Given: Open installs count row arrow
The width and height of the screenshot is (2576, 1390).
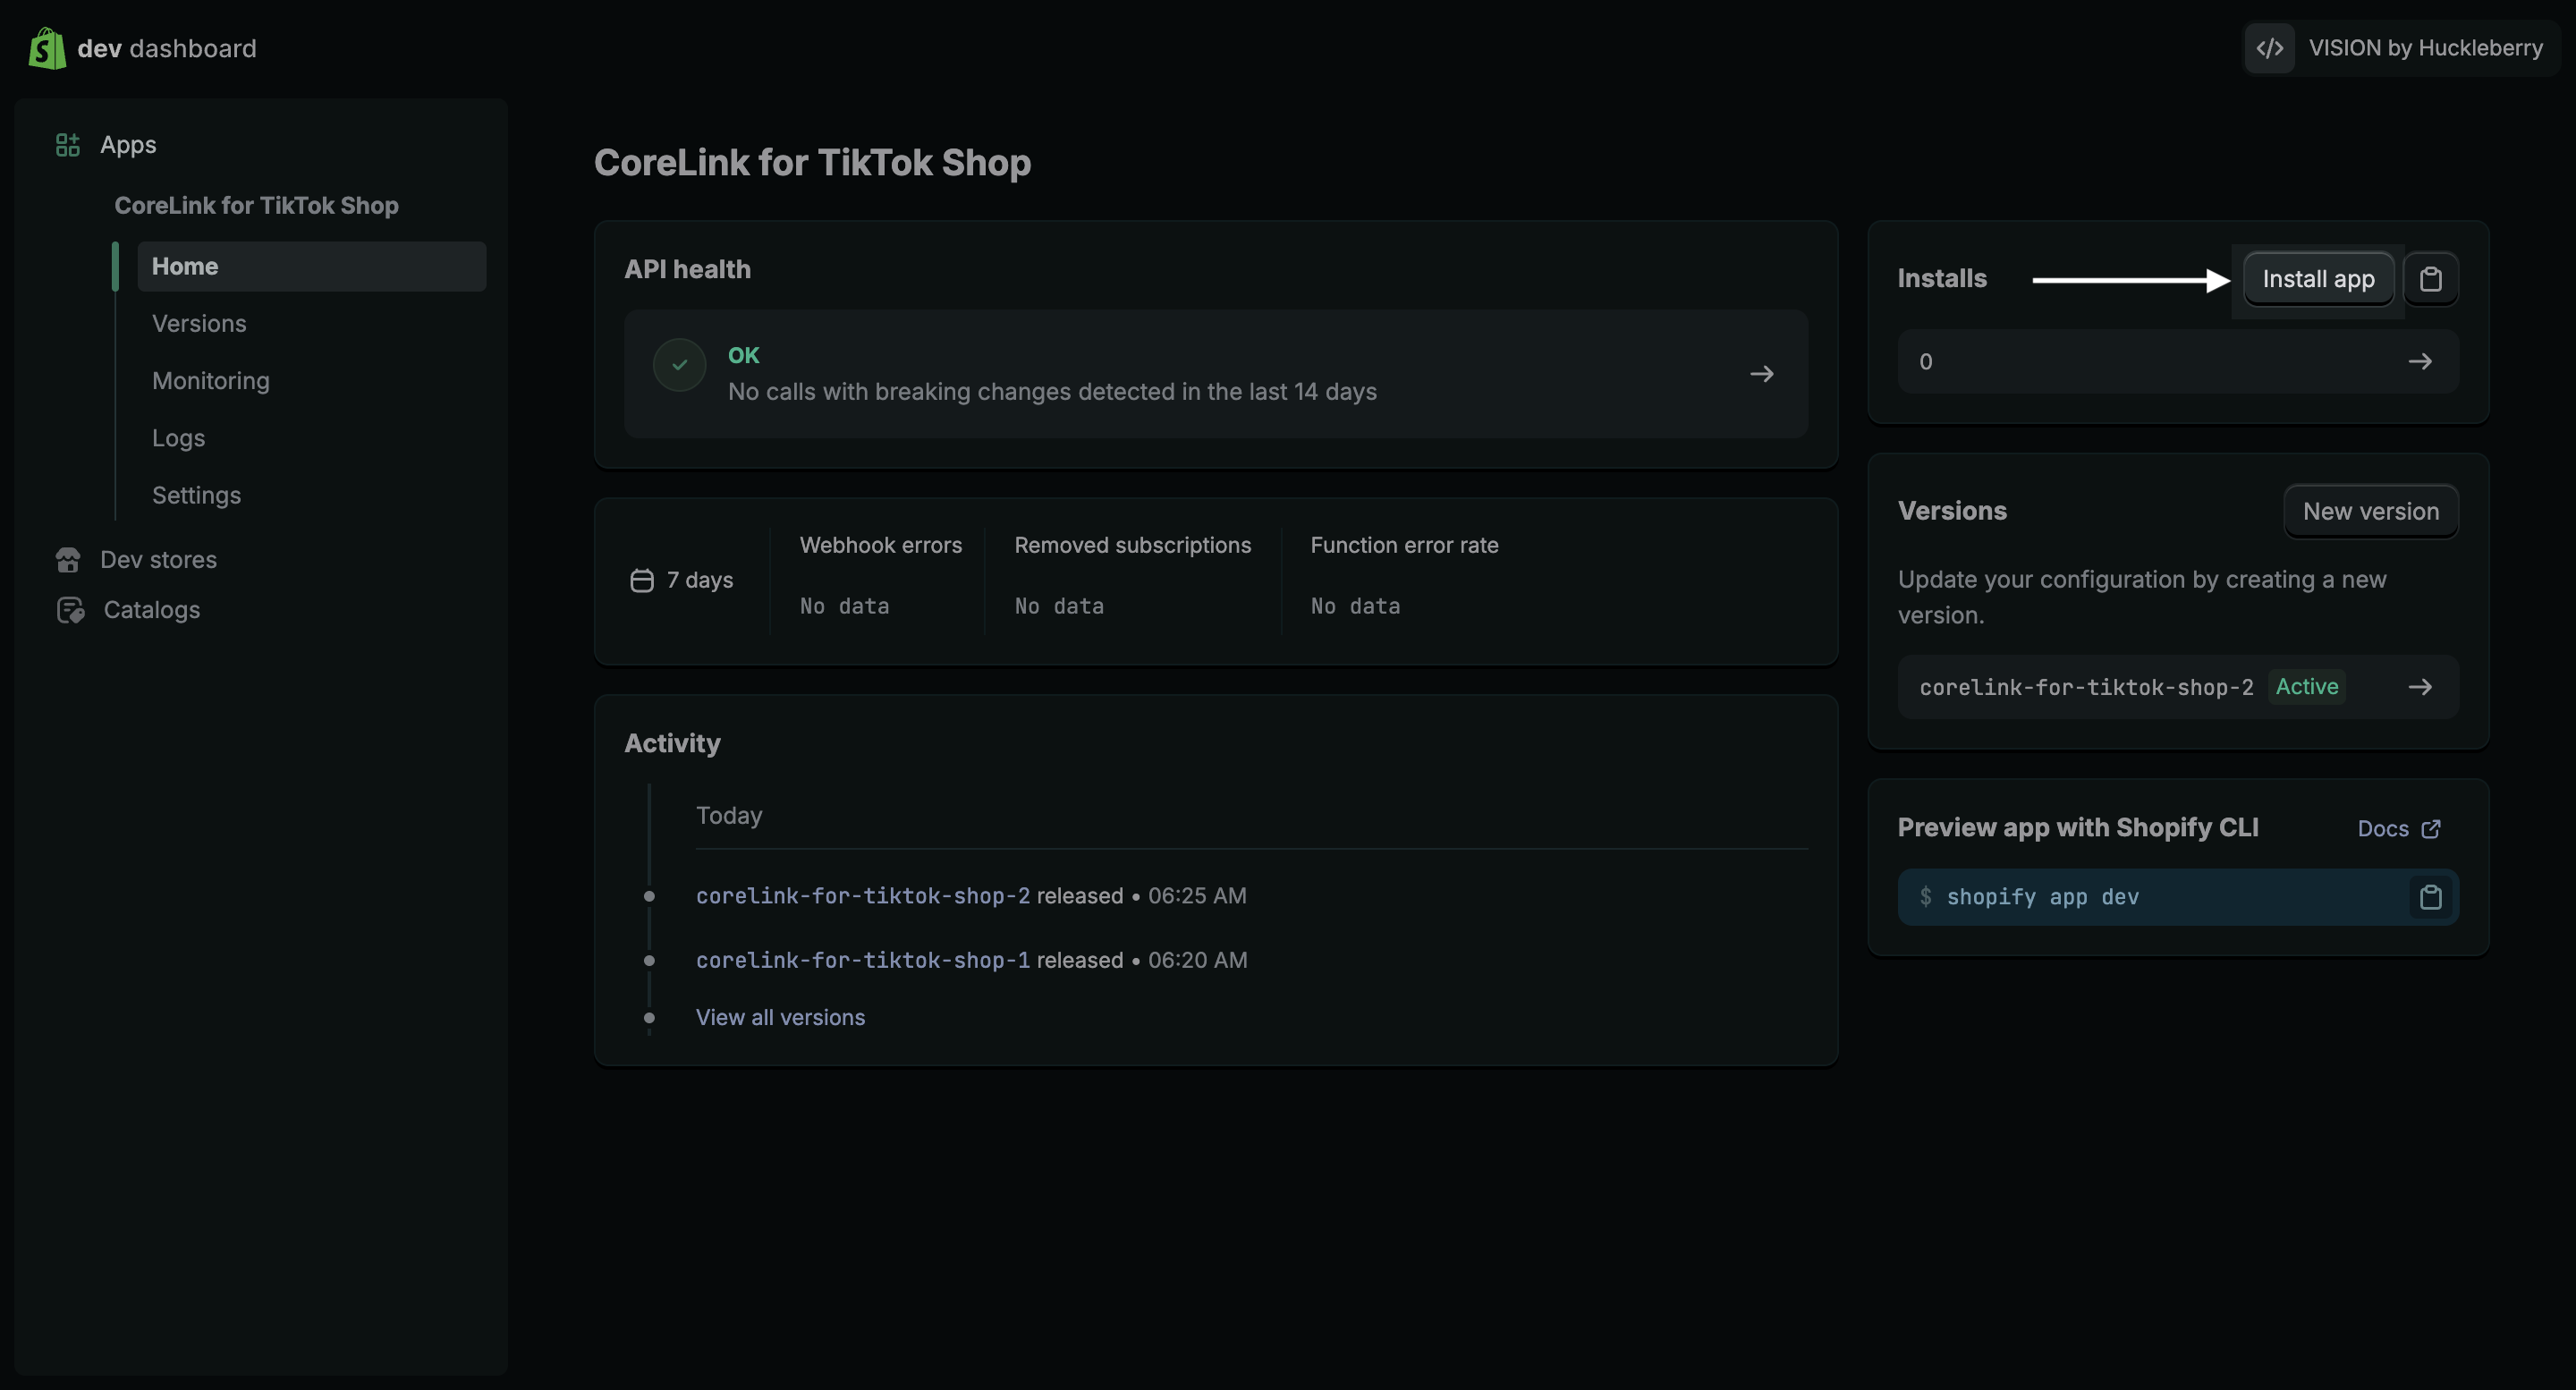Looking at the screenshot, I should (2419, 361).
